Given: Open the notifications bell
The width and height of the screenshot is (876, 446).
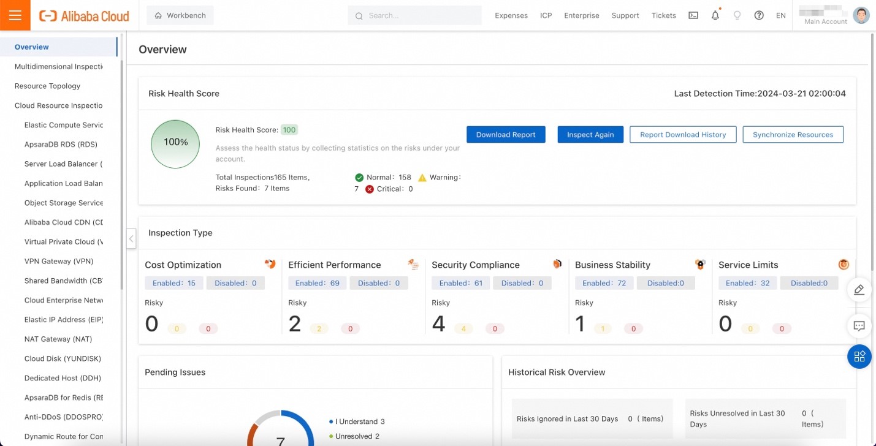Looking at the screenshot, I should tap(715, 16).
